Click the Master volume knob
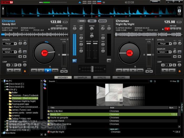 92,29
